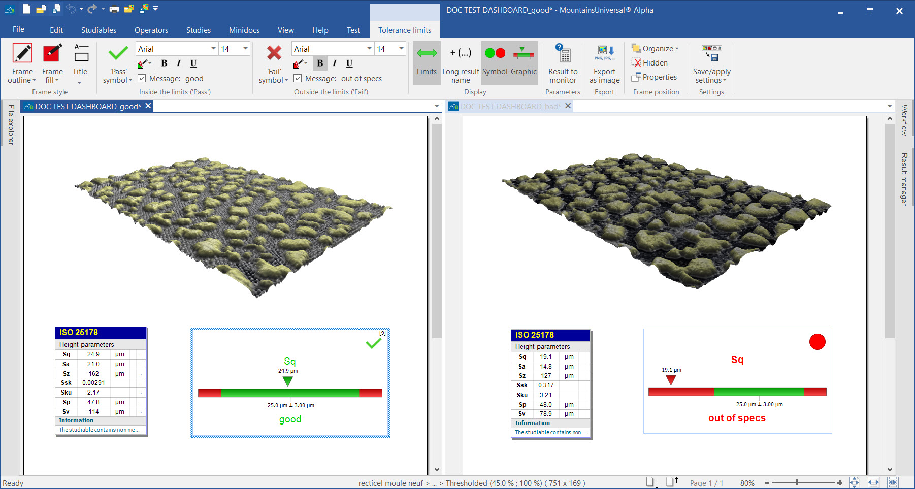Expand the Fail font size dropdown
This screenshot has height=489, width=915.
point(401,49)
